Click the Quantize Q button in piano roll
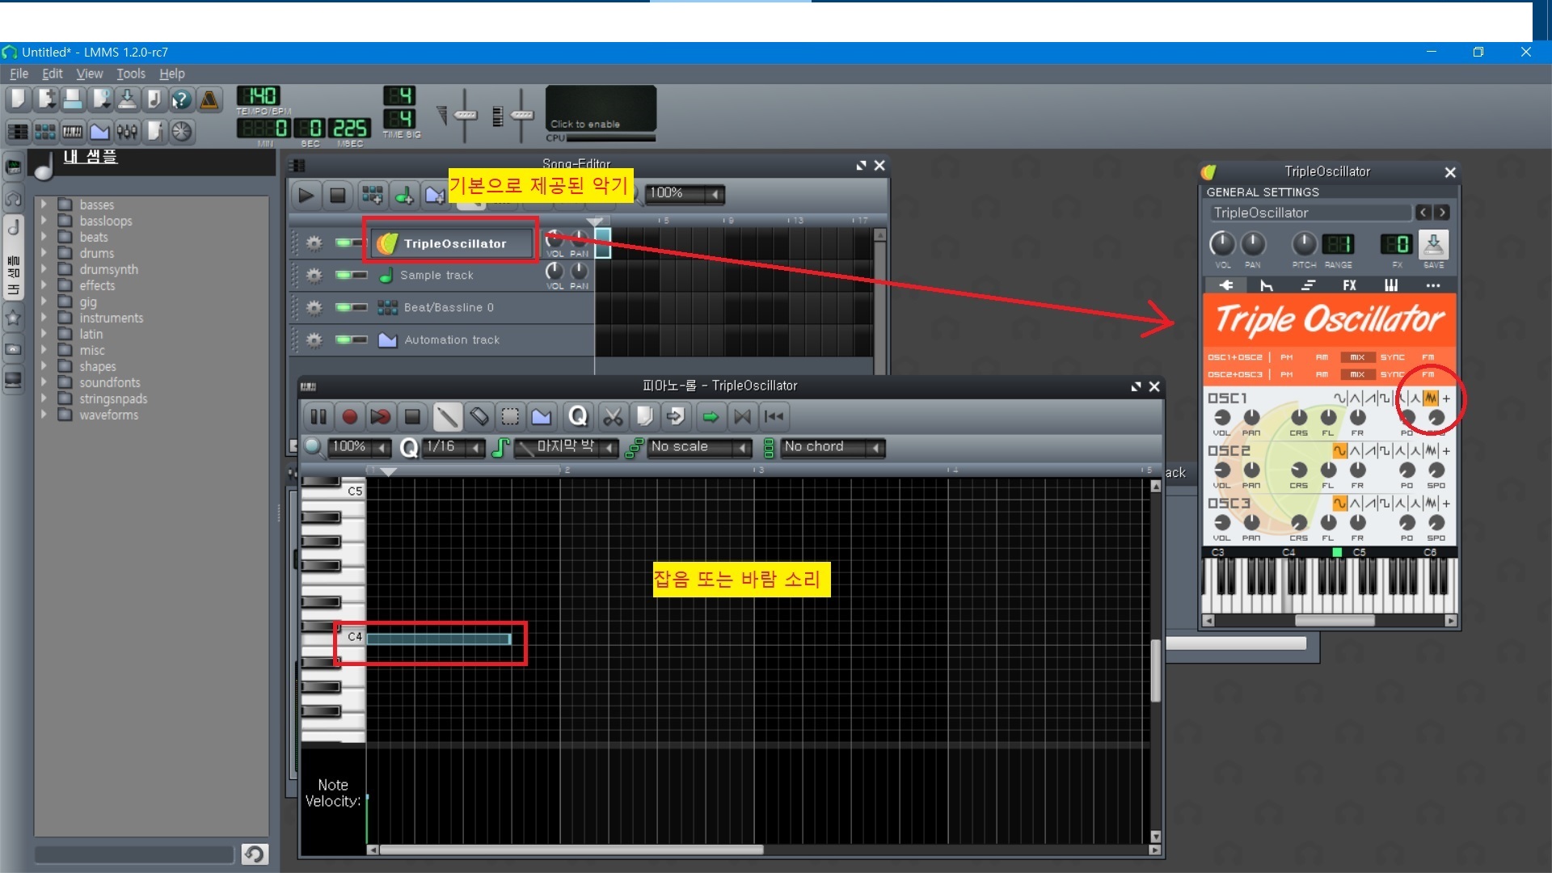Viewport: 1552px width, 873px height. pyautogui.click(x=578, y=416)
